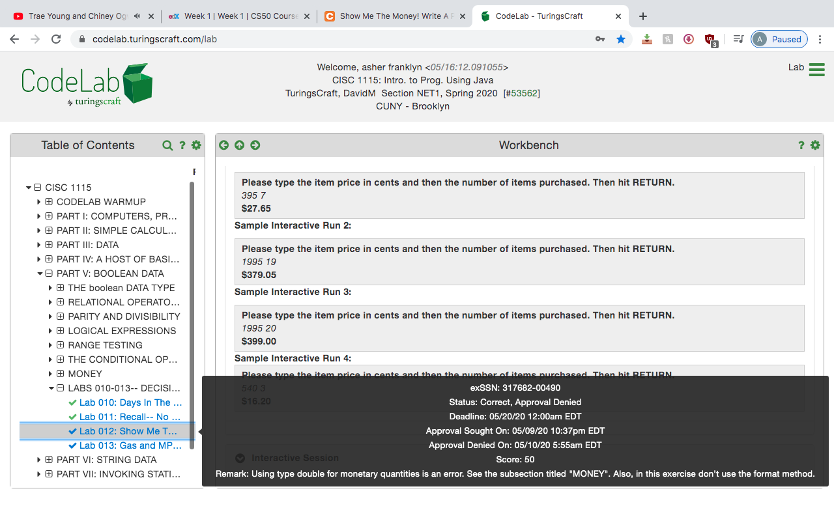Switch to the Week 1 CS50 Course tab

coord(238,16)
